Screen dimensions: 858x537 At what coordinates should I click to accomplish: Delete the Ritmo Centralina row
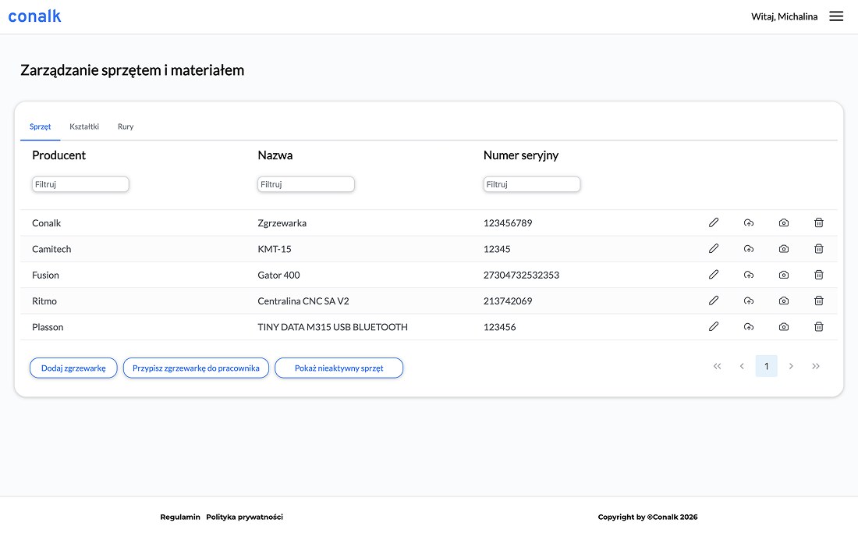coord(818,301)
